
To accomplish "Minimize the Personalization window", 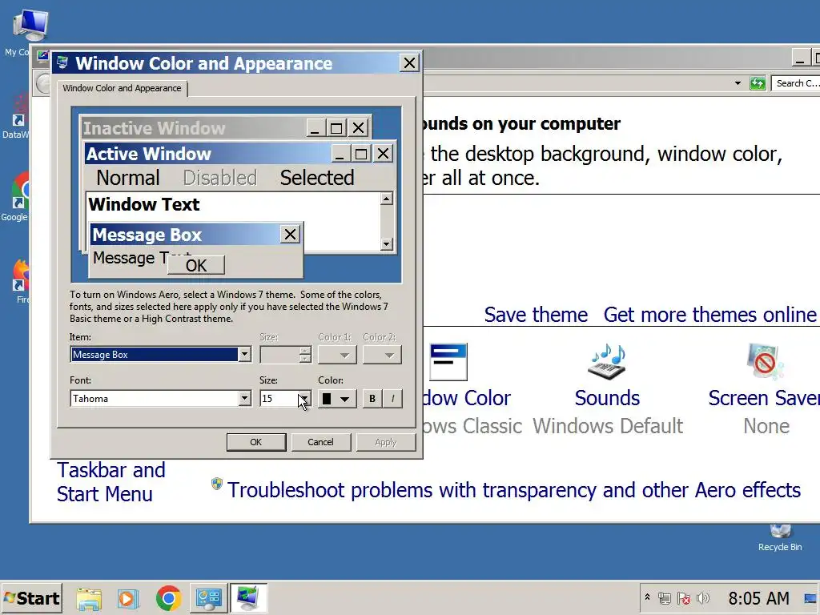I will tap(800, 58).
